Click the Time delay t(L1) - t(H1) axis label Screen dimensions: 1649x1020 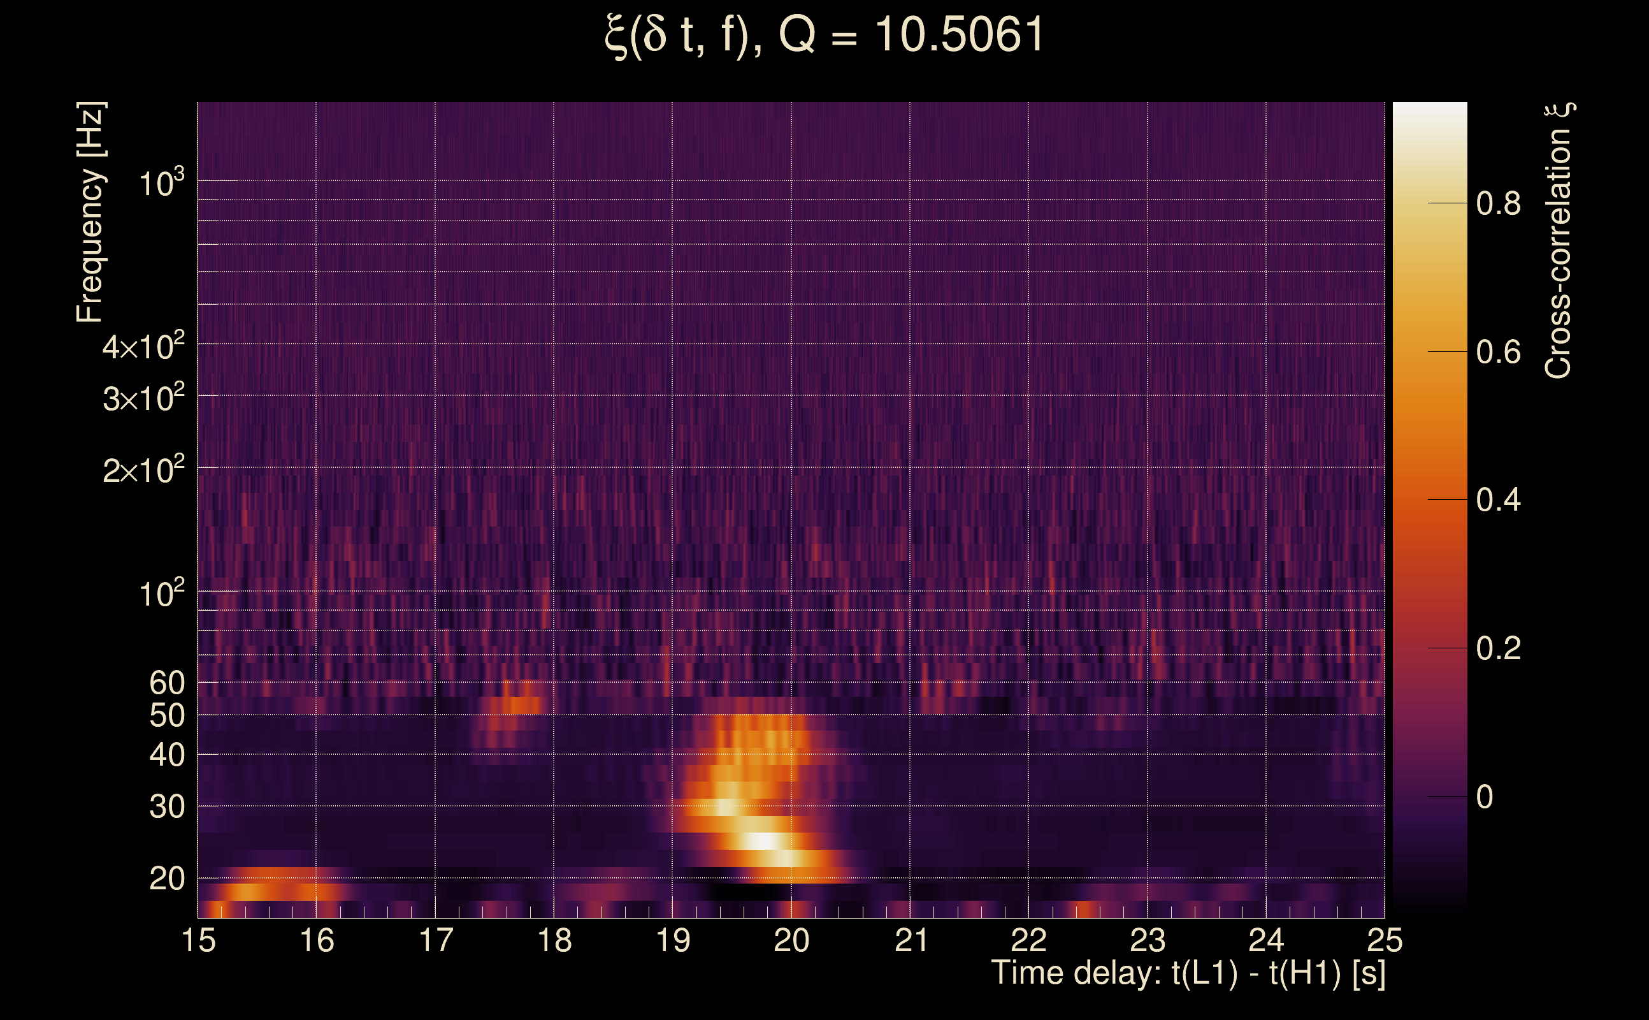coord(1188,973)
